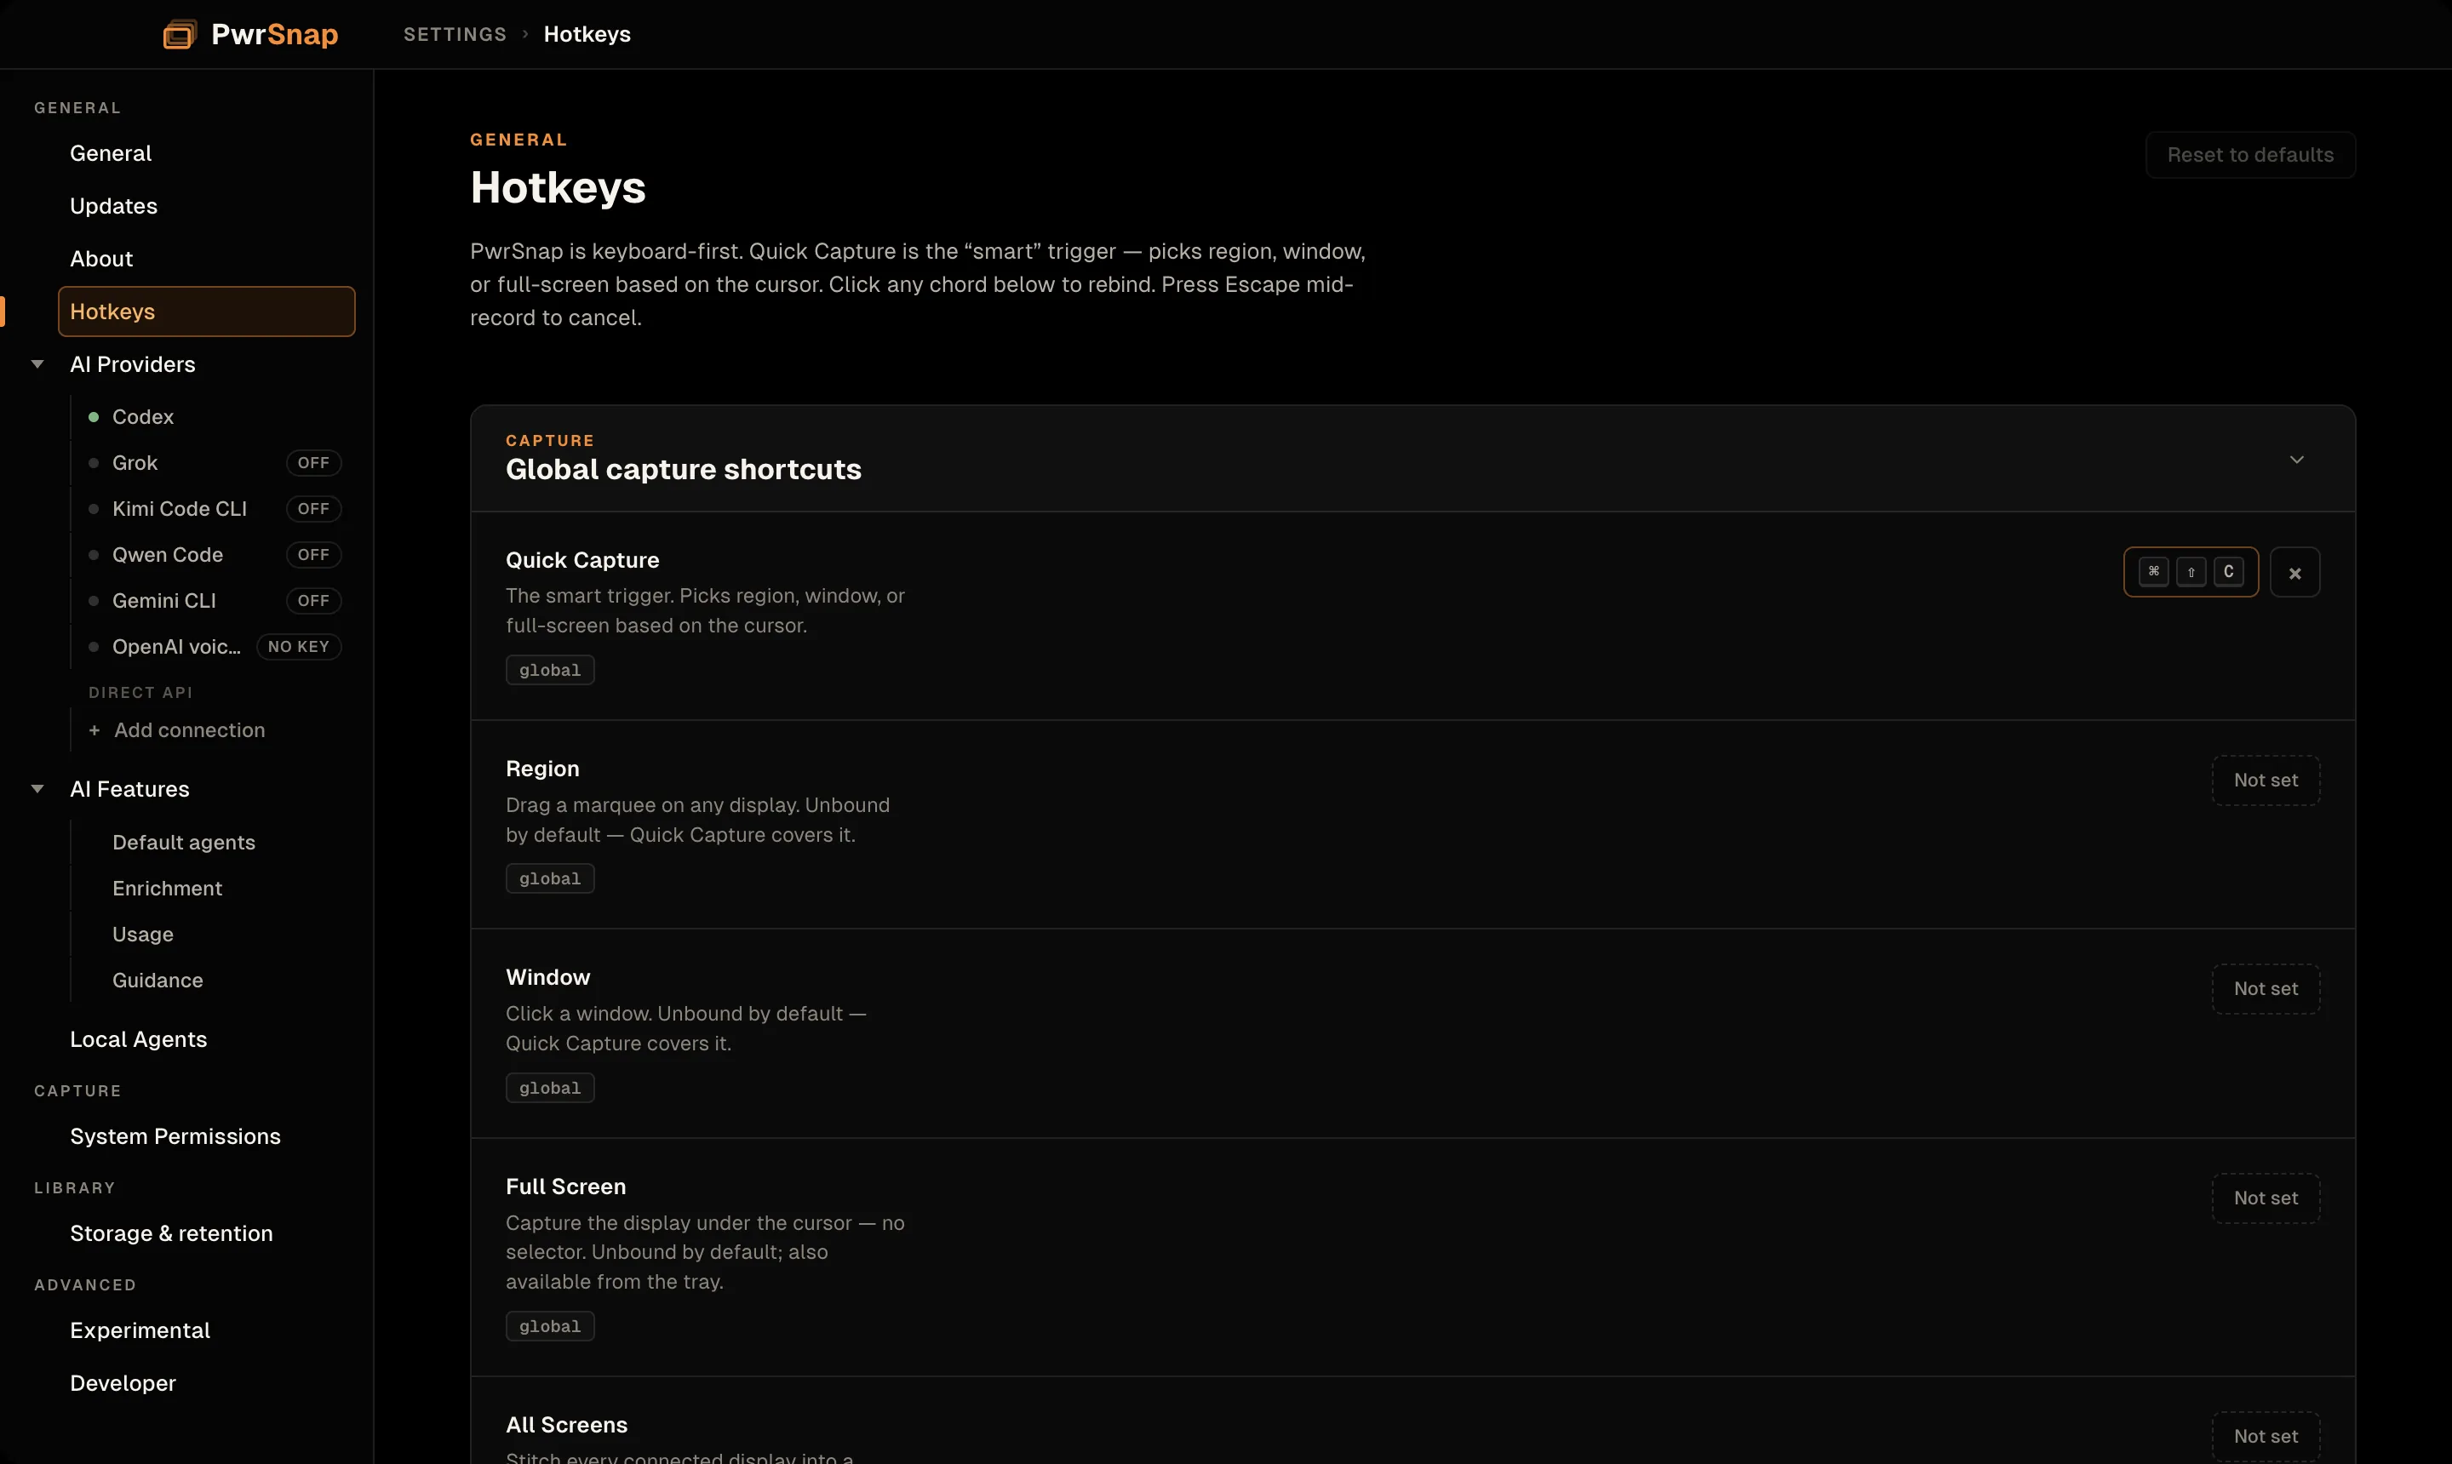The width and height of the screenshot is (2452, 1464).
Task: Click SETTINGS in the breadcrumb
Action: tap(455, 35)
